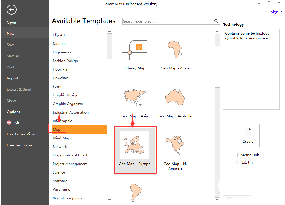285x205 pixels.
Task: Open Free Edraw Viewer link
Action: [x=22, y=134]
